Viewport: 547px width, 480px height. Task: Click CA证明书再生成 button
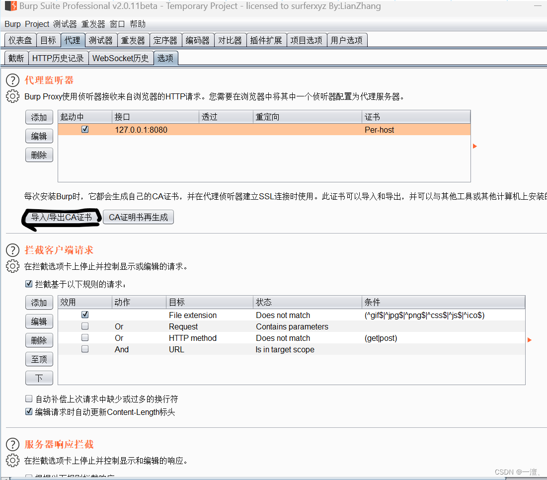tap(138, 217)
